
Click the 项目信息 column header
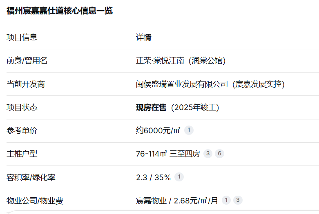click(x=22, y=38)
